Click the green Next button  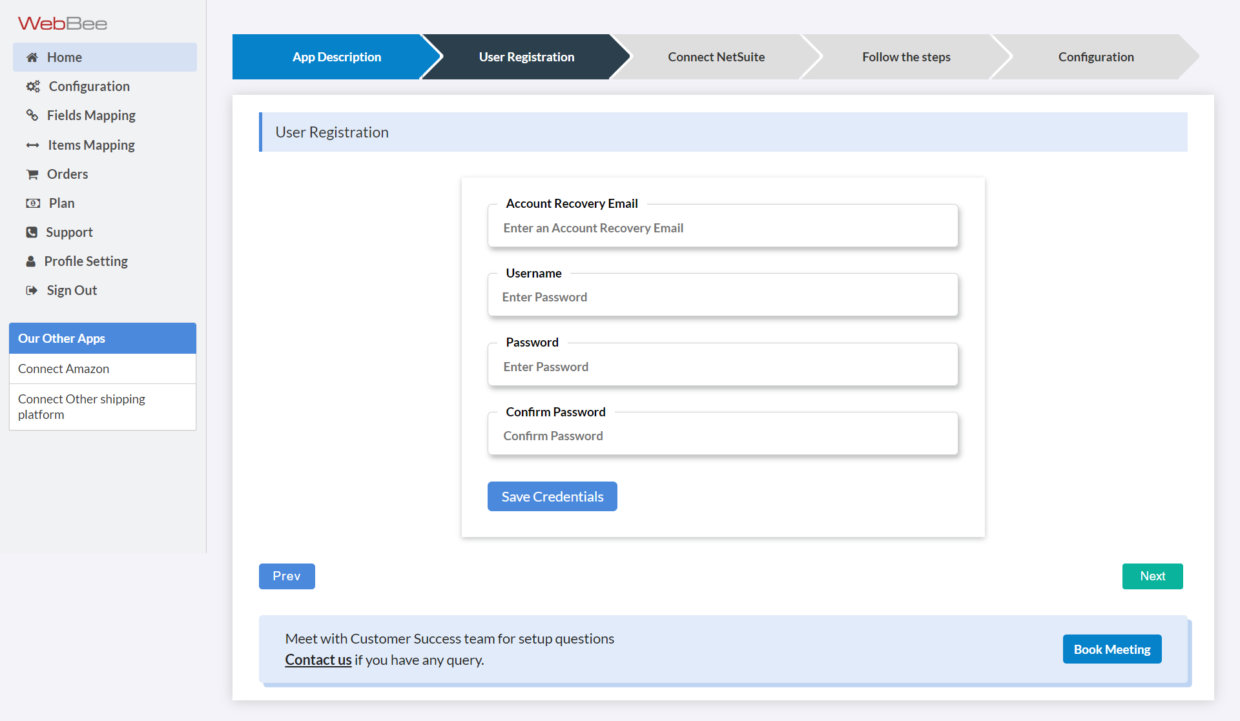coord(1152,576)
